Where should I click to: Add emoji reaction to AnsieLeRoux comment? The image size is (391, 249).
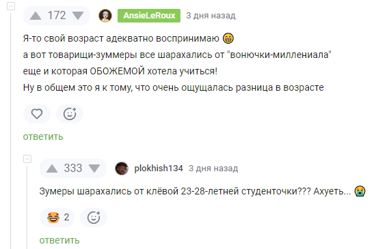(70, 114)
